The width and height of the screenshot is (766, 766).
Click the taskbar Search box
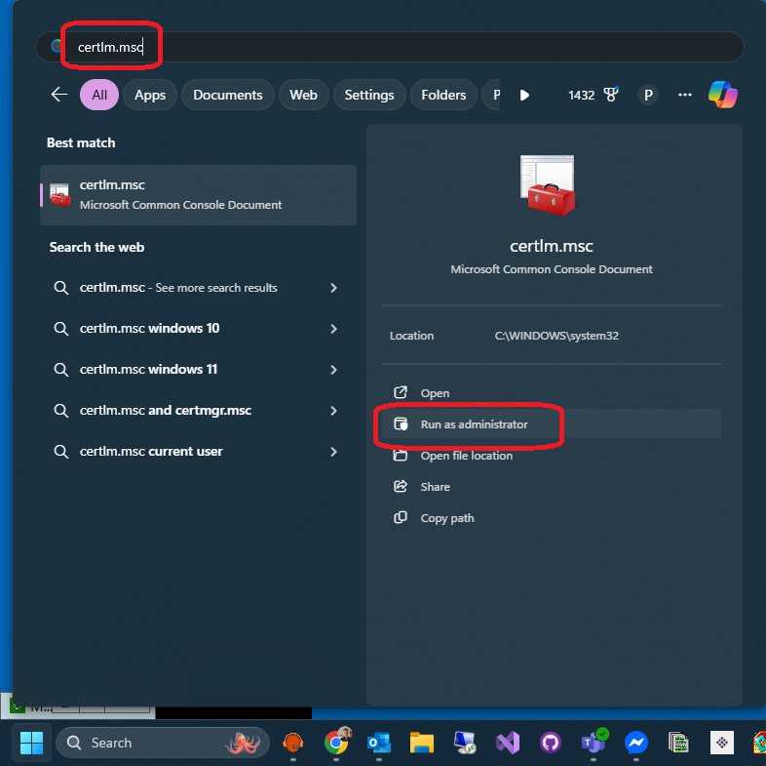coord(163,743)
